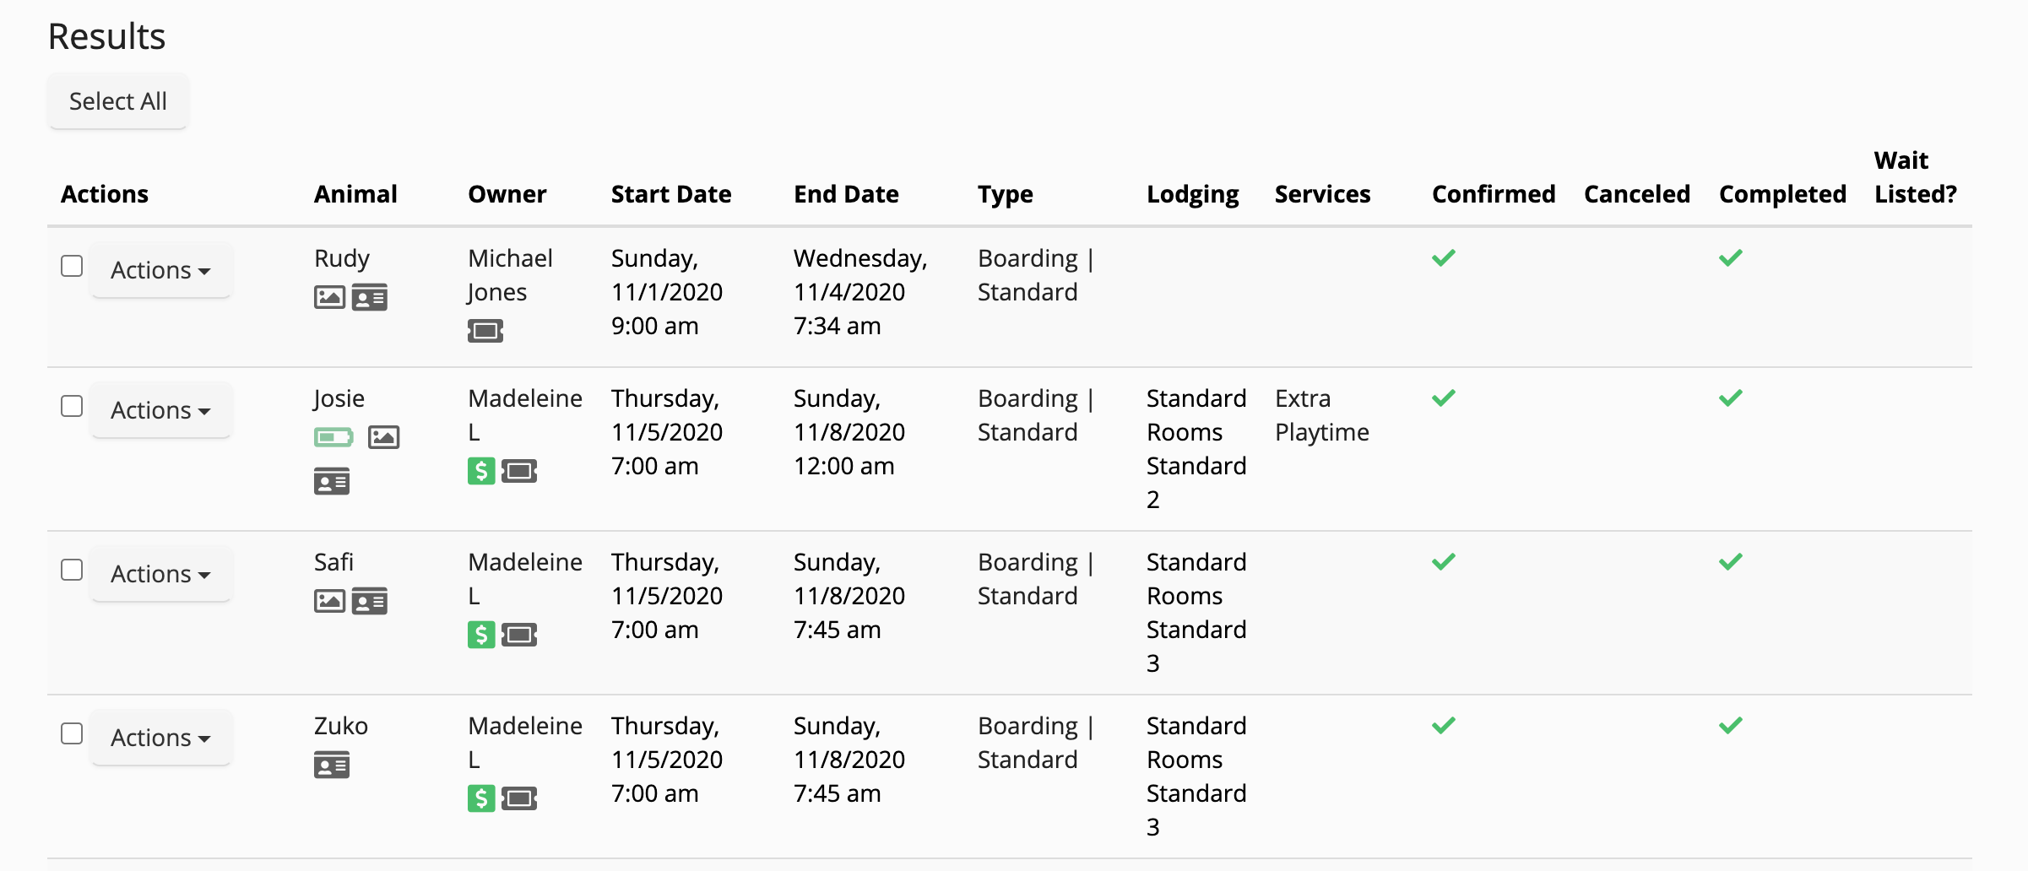
Task: Click the Confirmed column header
Action: (x=1493, y=194)
